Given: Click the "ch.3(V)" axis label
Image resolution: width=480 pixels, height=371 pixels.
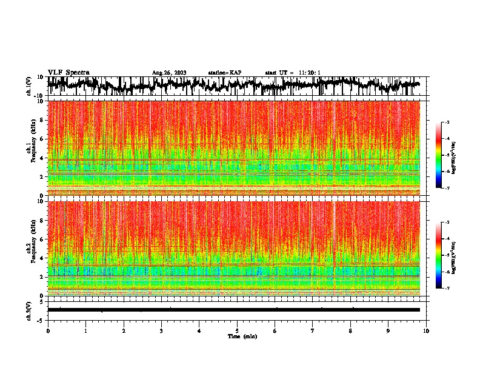Looking at the screenshot, I should pos(29,311).
